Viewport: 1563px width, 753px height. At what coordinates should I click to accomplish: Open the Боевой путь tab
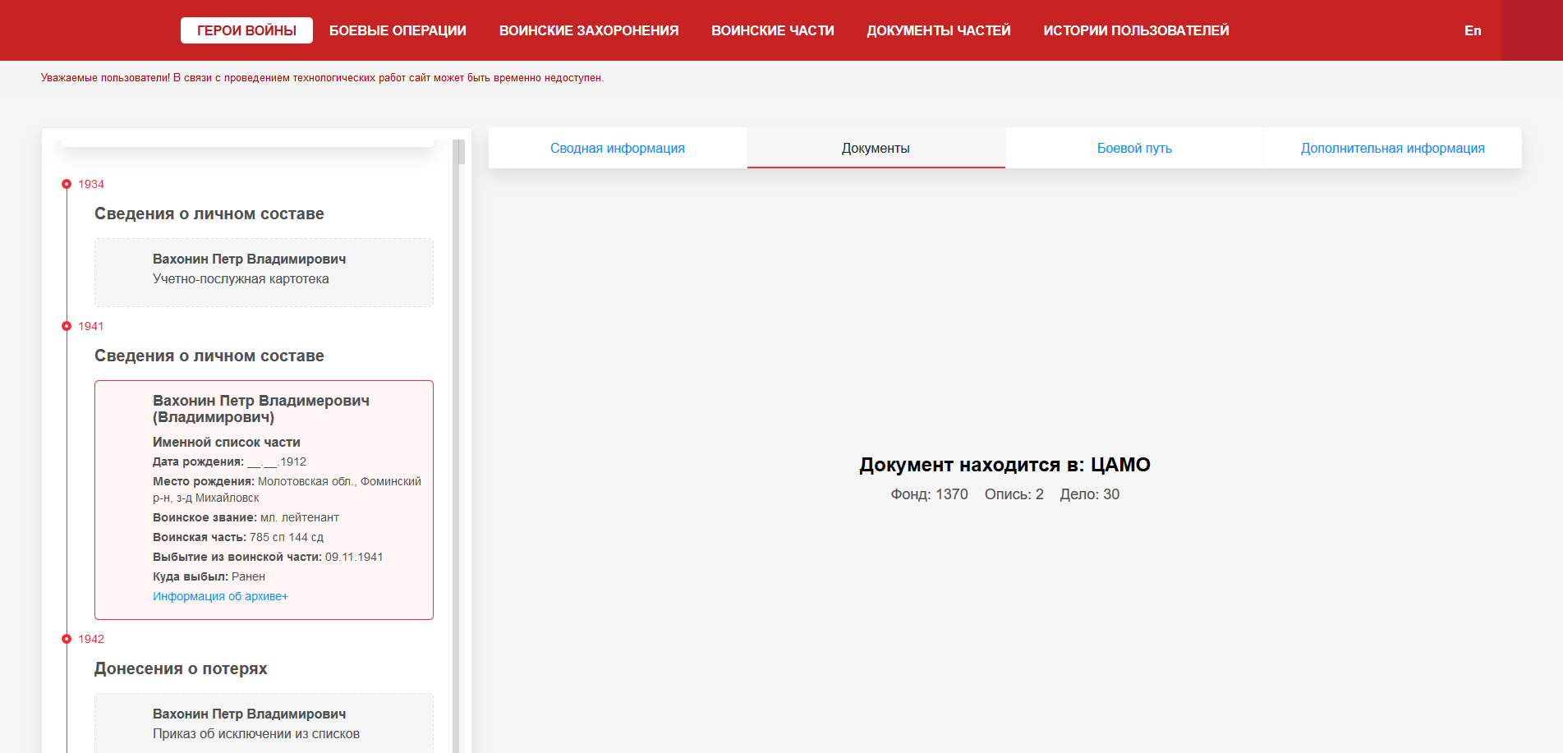1134,148
